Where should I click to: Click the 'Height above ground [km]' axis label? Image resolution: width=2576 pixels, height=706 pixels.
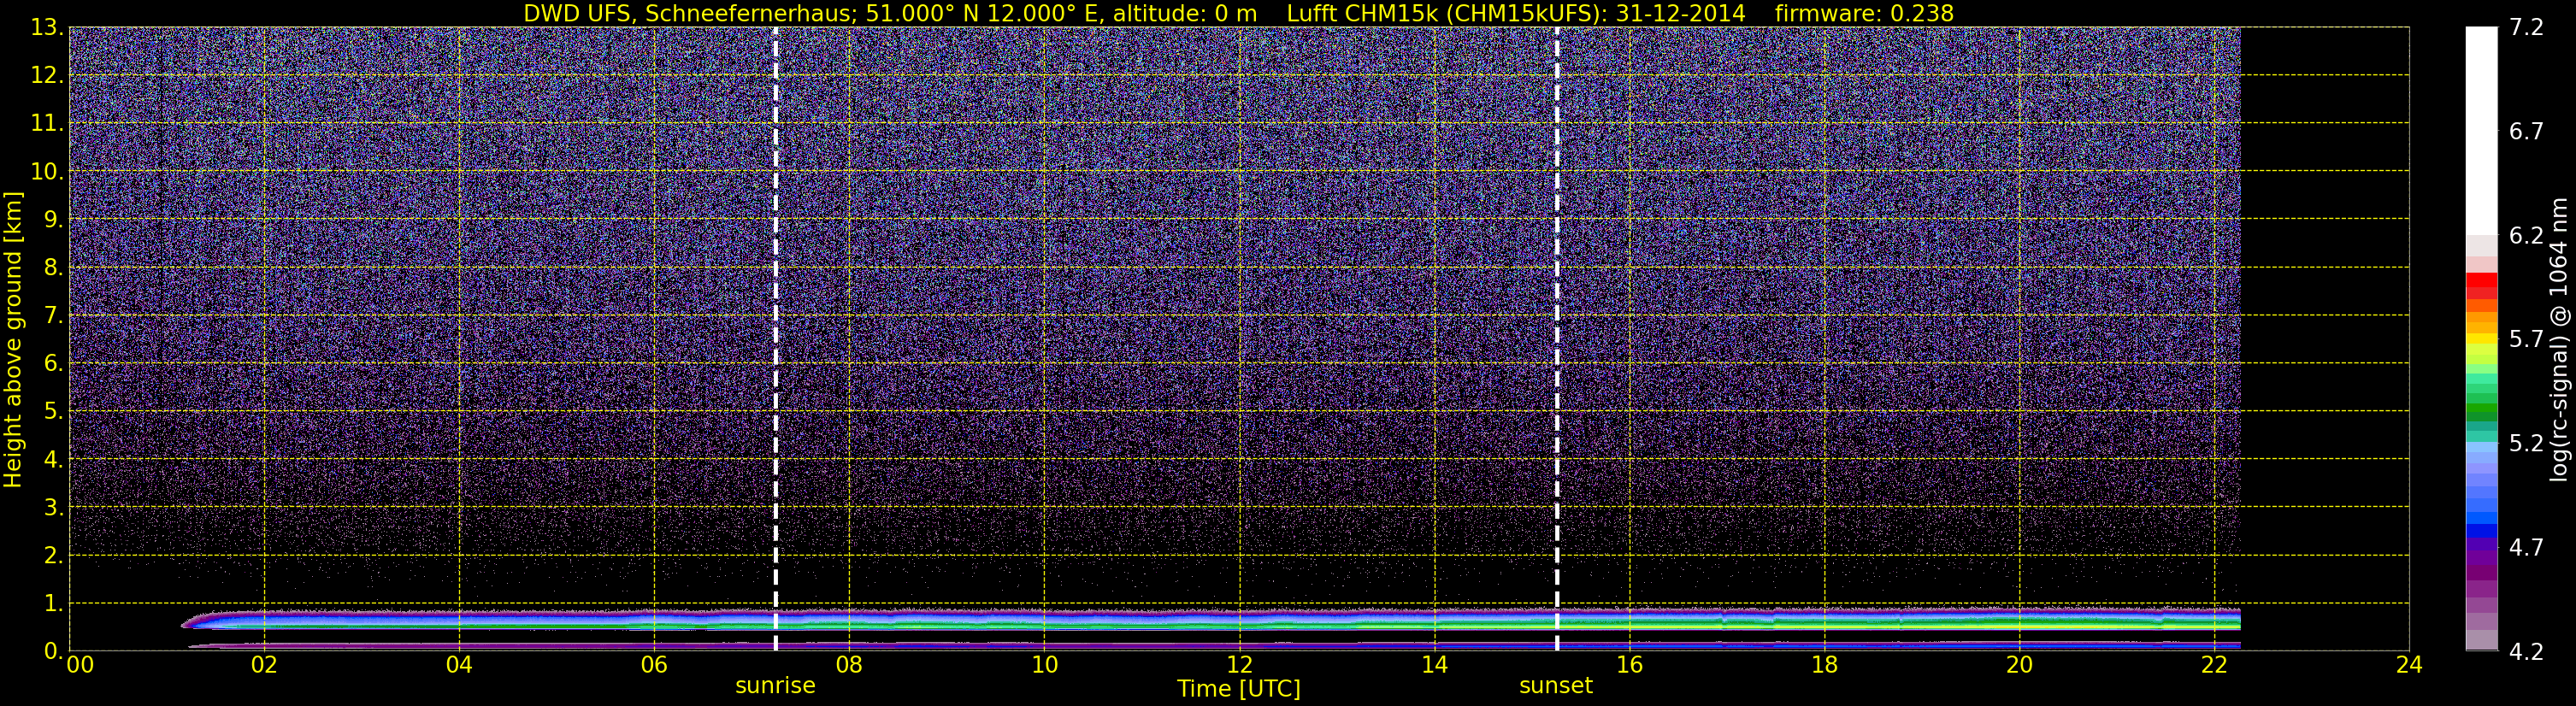coord(13,340)
